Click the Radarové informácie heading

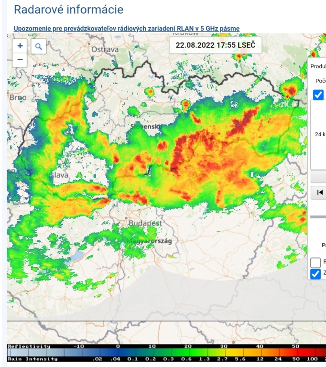coord(68,10)
